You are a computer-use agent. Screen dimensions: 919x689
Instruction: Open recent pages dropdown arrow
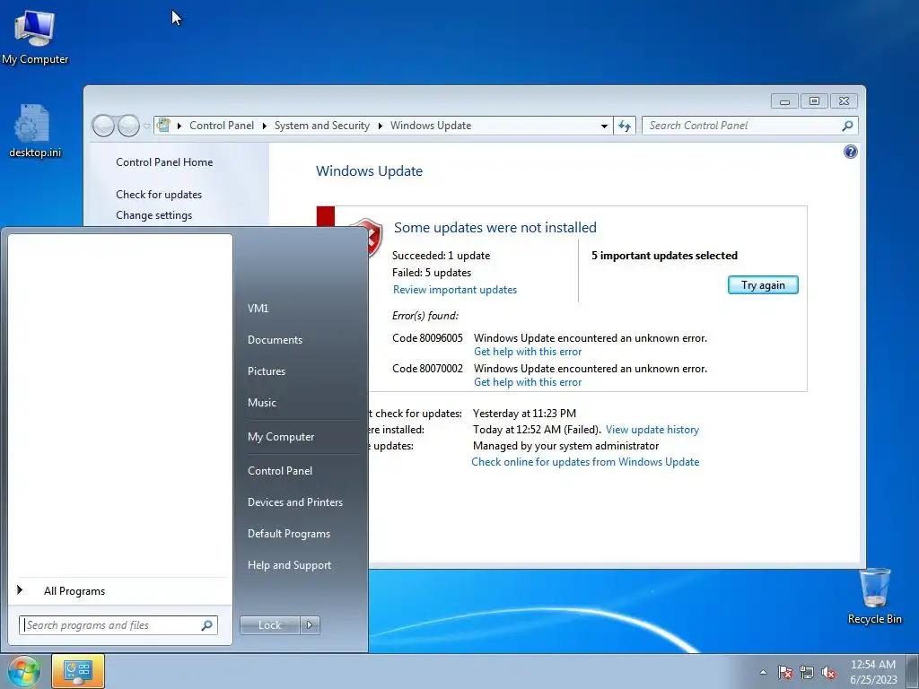pyautogui.click(x=146, y=126)
